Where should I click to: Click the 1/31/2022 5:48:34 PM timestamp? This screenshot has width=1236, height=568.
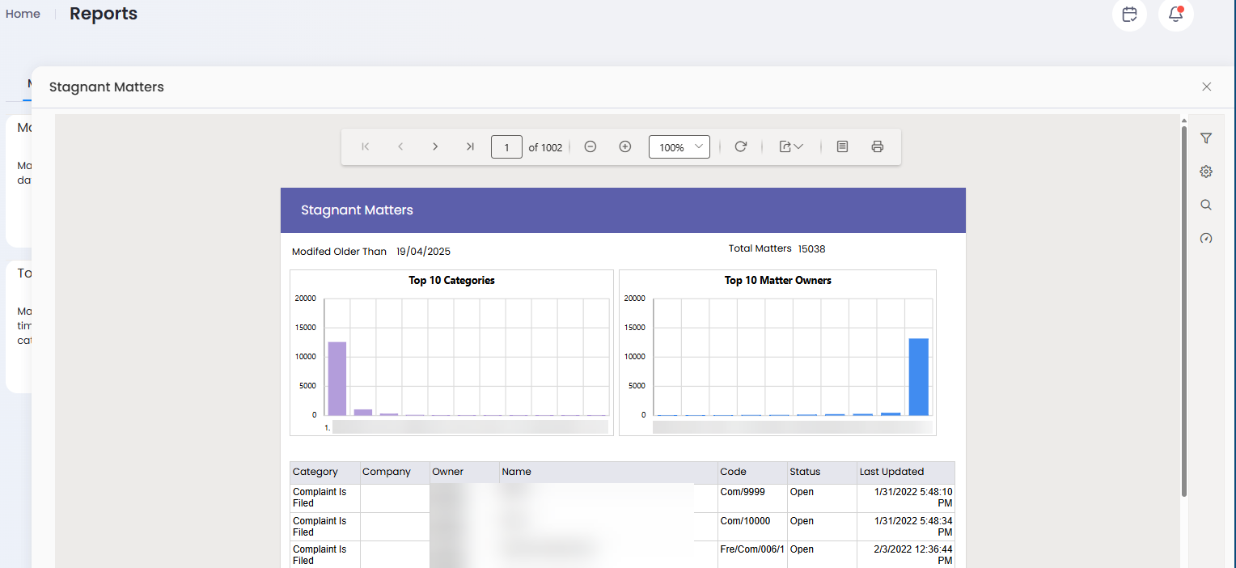[x=913, y=527]
